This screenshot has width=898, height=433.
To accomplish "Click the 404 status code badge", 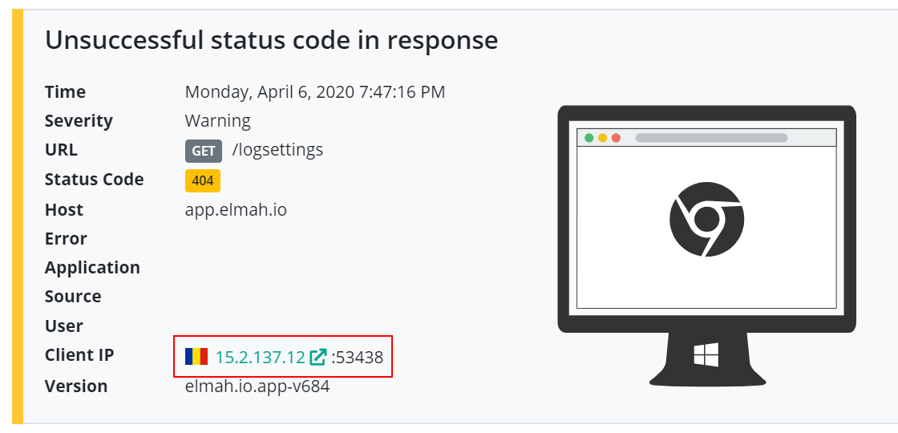I will [203, 181].
